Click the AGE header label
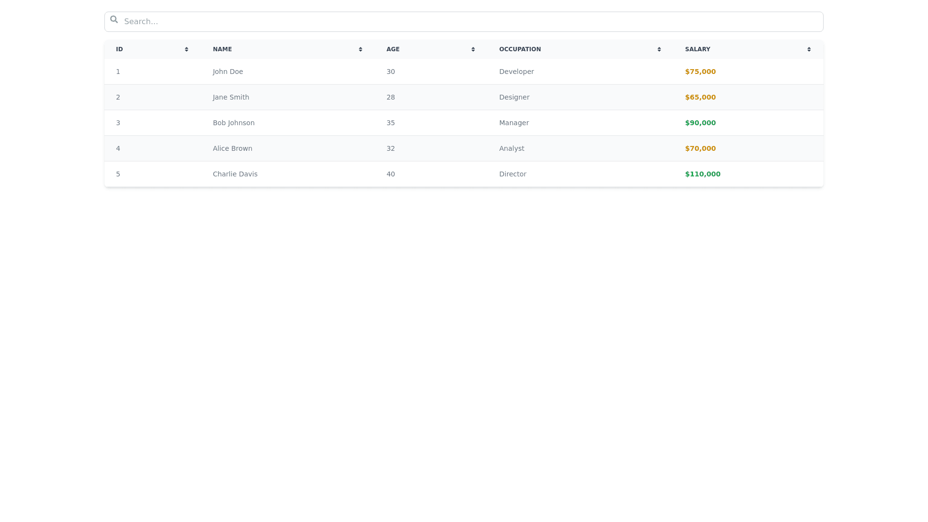Viewport: 928px width, 522px height. (x=393, y=49)
